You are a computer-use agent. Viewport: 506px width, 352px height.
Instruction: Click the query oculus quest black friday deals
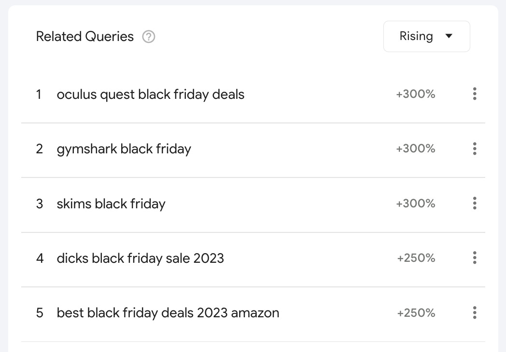(151, 95)
